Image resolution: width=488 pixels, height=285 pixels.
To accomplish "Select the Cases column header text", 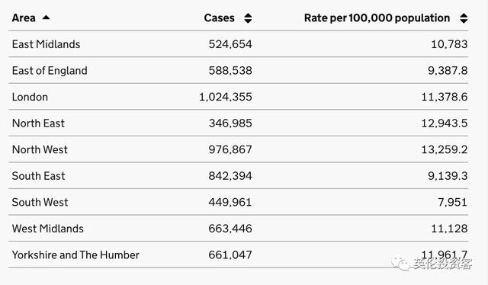I will pos(219,18).
